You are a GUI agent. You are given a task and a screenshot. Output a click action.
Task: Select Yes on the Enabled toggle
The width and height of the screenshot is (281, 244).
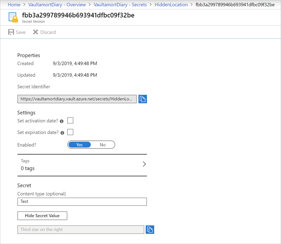[79, 145]
